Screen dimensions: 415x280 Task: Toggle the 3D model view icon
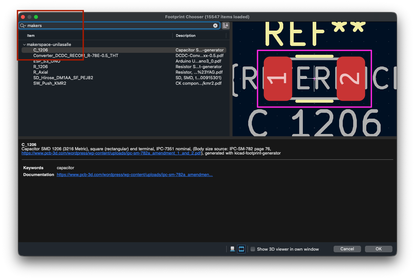[x=233, y=249]
